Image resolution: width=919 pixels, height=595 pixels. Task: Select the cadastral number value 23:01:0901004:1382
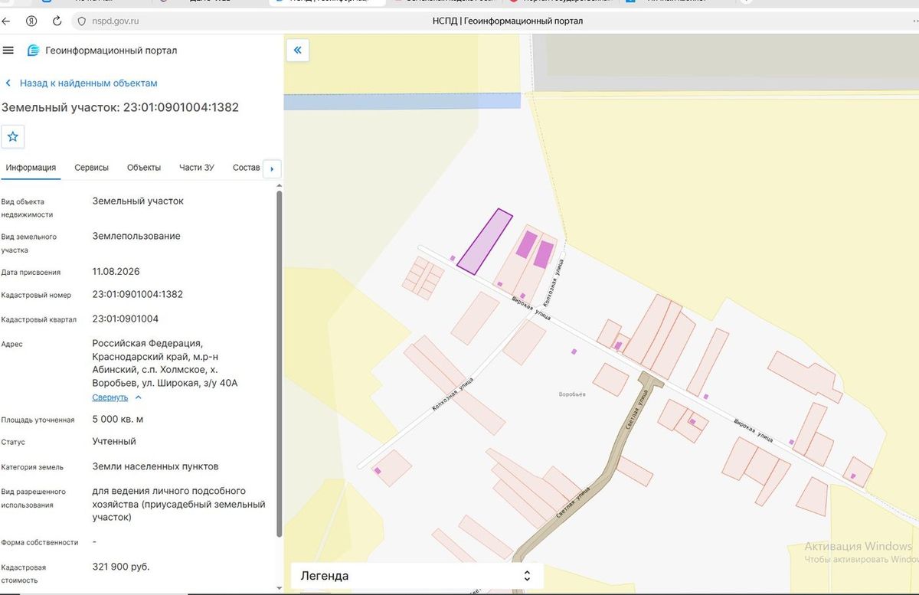pos(138,294)
